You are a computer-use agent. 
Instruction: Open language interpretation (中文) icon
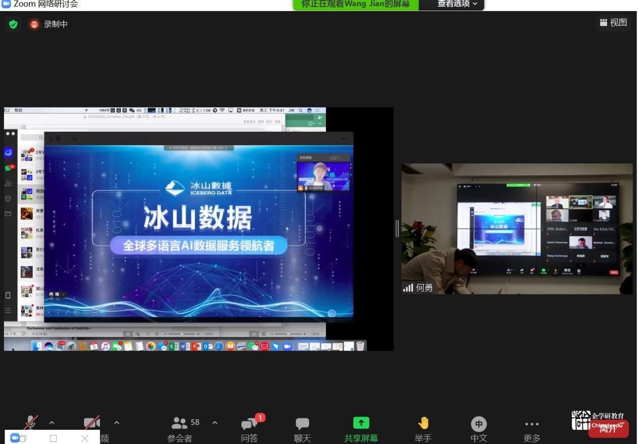tap(478, 424)
